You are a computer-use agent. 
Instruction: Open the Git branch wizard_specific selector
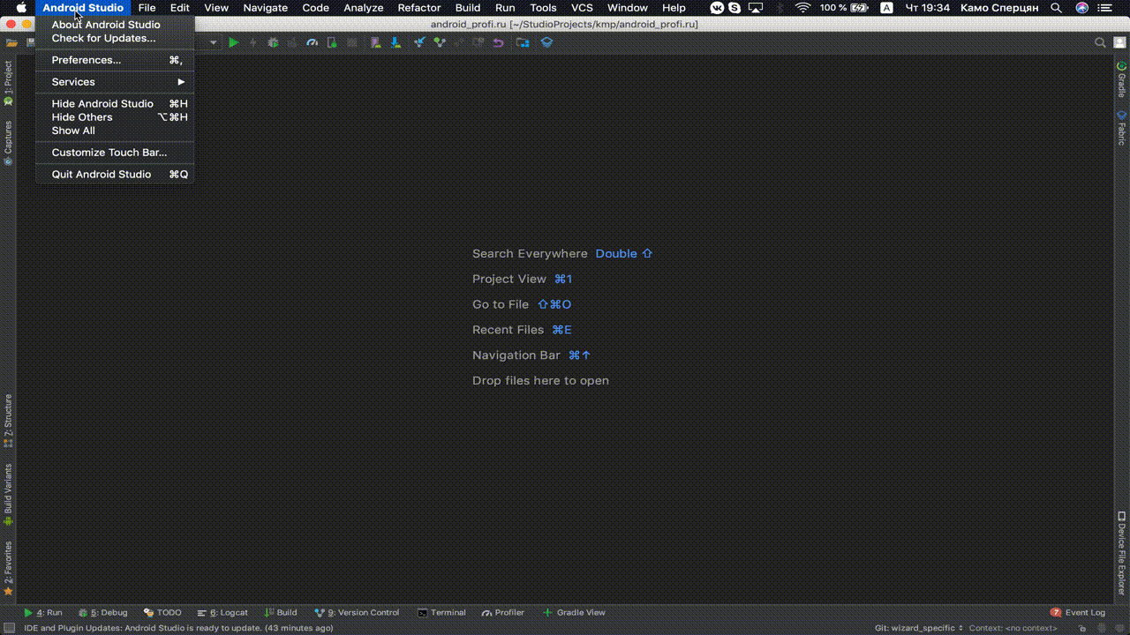pyautogui.click(x=919, y=628)
